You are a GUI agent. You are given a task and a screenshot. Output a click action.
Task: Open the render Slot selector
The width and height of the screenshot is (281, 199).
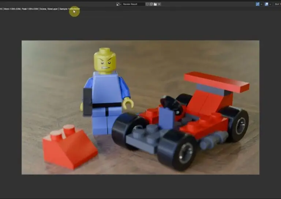tap(277, 4)
